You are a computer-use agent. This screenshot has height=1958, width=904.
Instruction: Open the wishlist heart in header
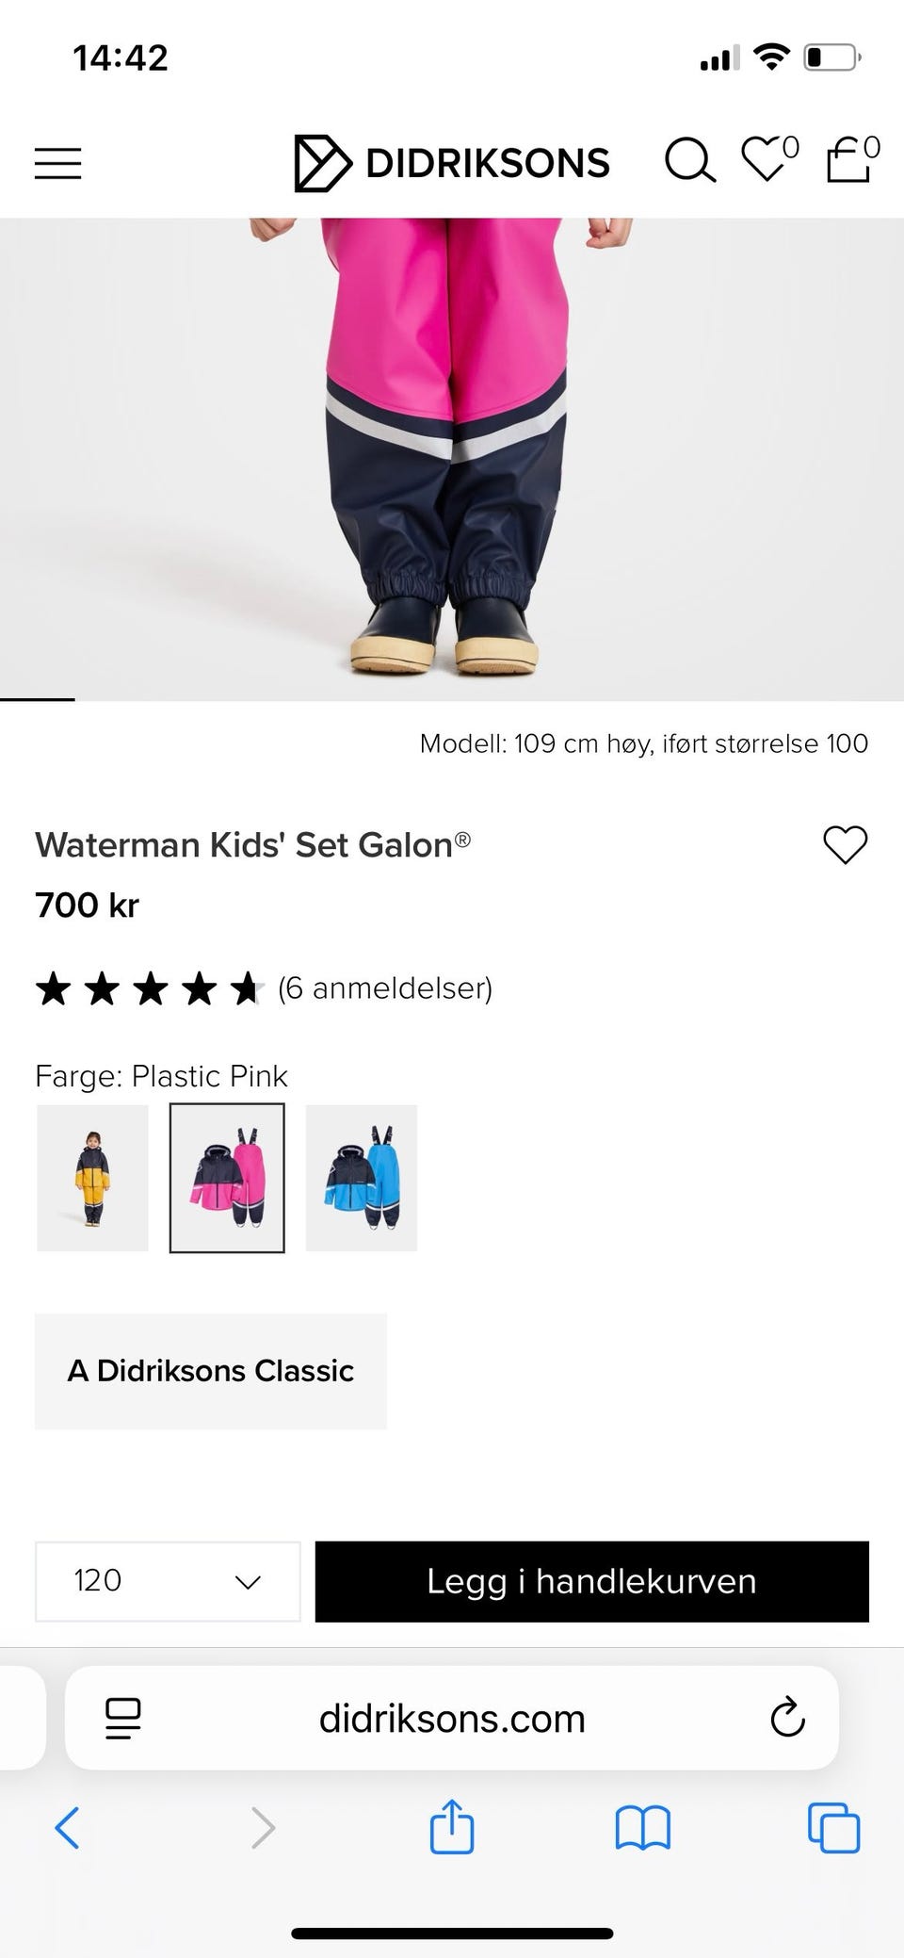[x=767, y=159]
